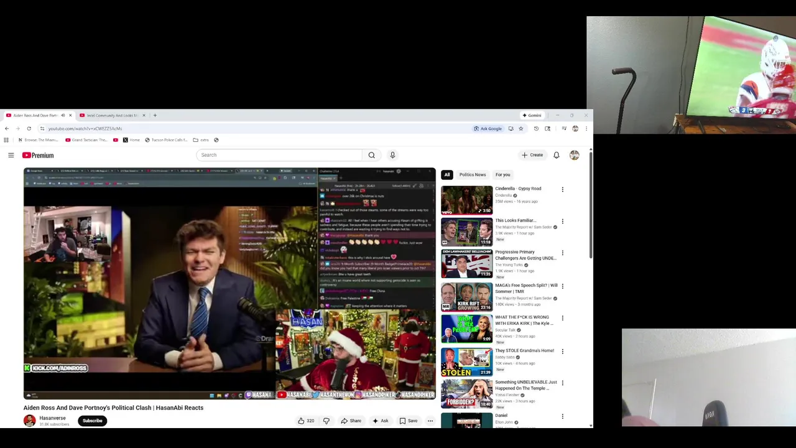Image resolution: width=796 pixels, height=448 pixels.
Task: Click the address bar URL youtube.com/watch
Action: 85,129
